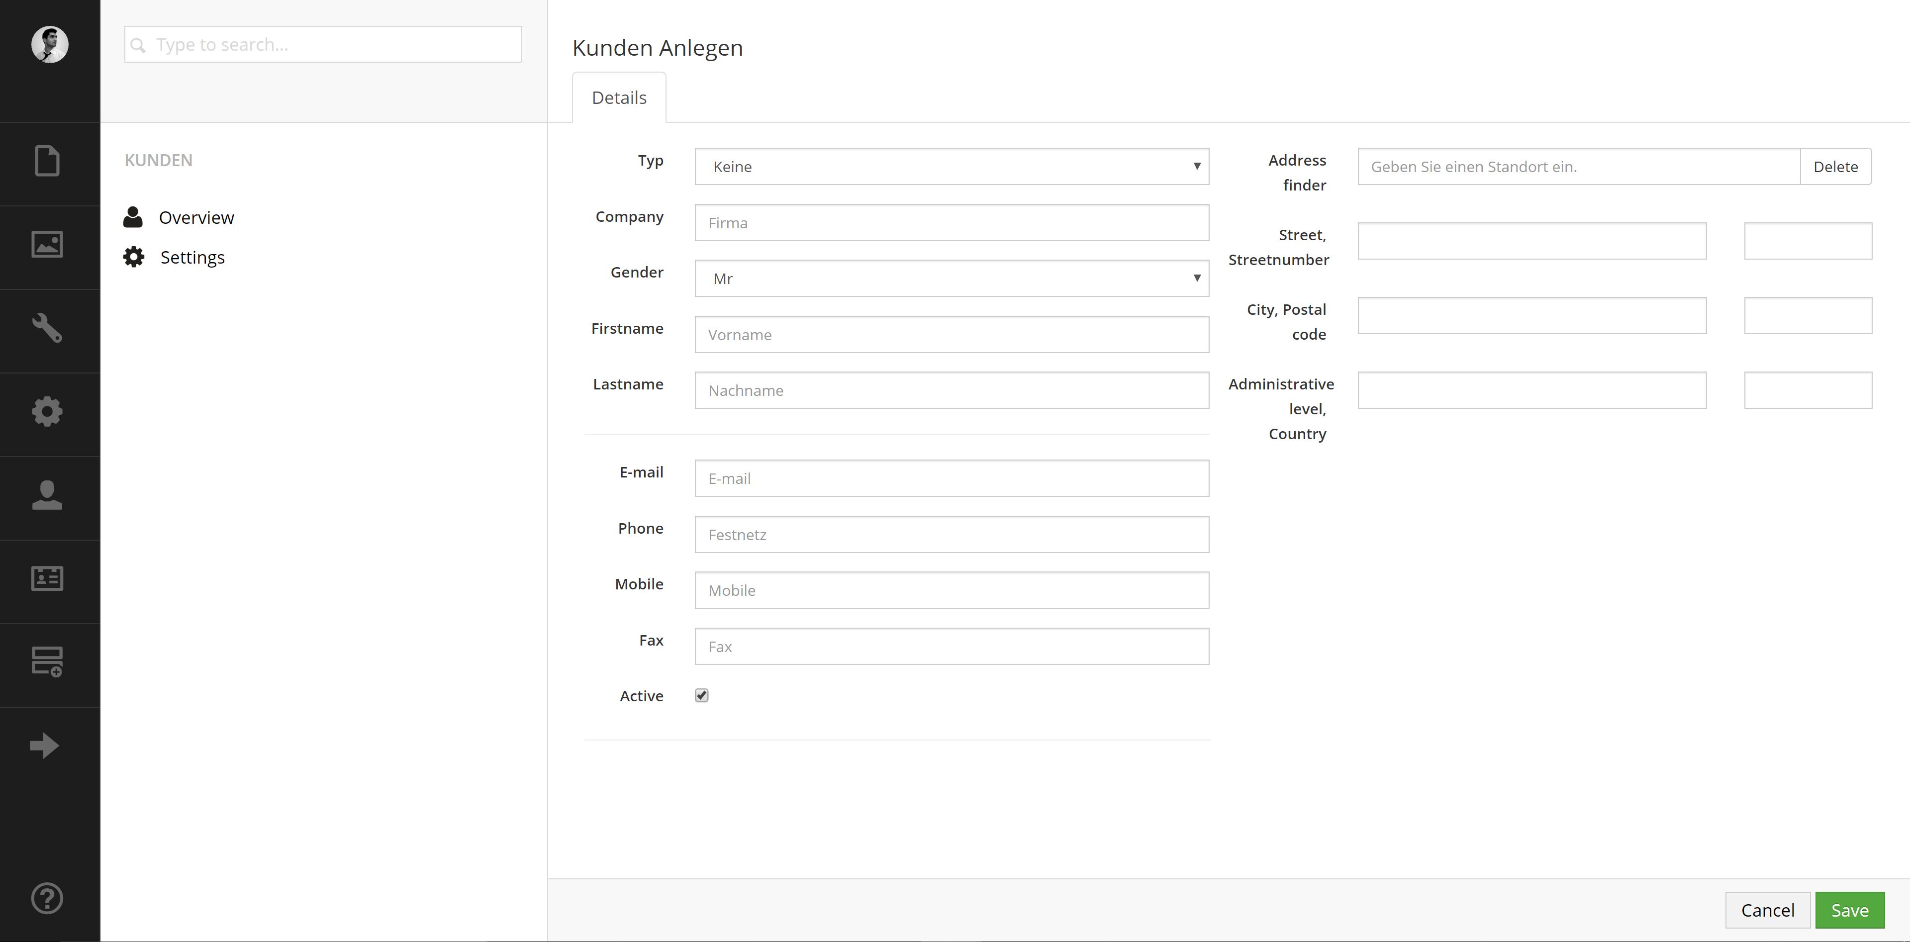Focus the Country input field
1910x942 pixels.
pos(1808,390)
